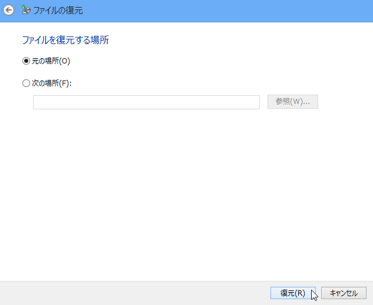373x305 pixels.
Task: Click the 参照(W)... browse button
Action: pos(293,102)
